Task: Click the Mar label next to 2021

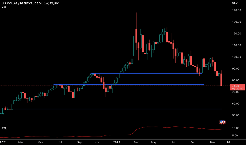Action: (x=21, y=142)
